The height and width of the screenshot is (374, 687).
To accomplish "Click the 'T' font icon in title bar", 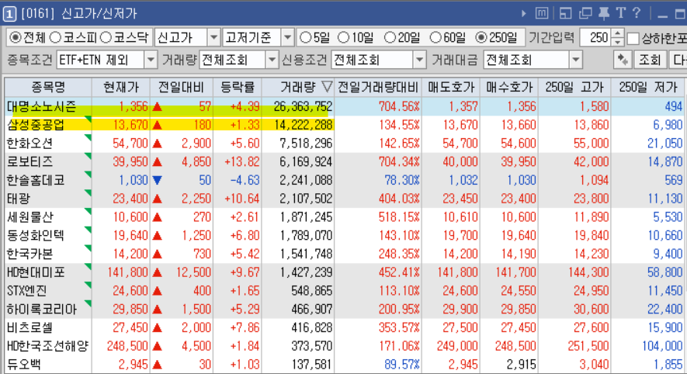I will [620, 13].
